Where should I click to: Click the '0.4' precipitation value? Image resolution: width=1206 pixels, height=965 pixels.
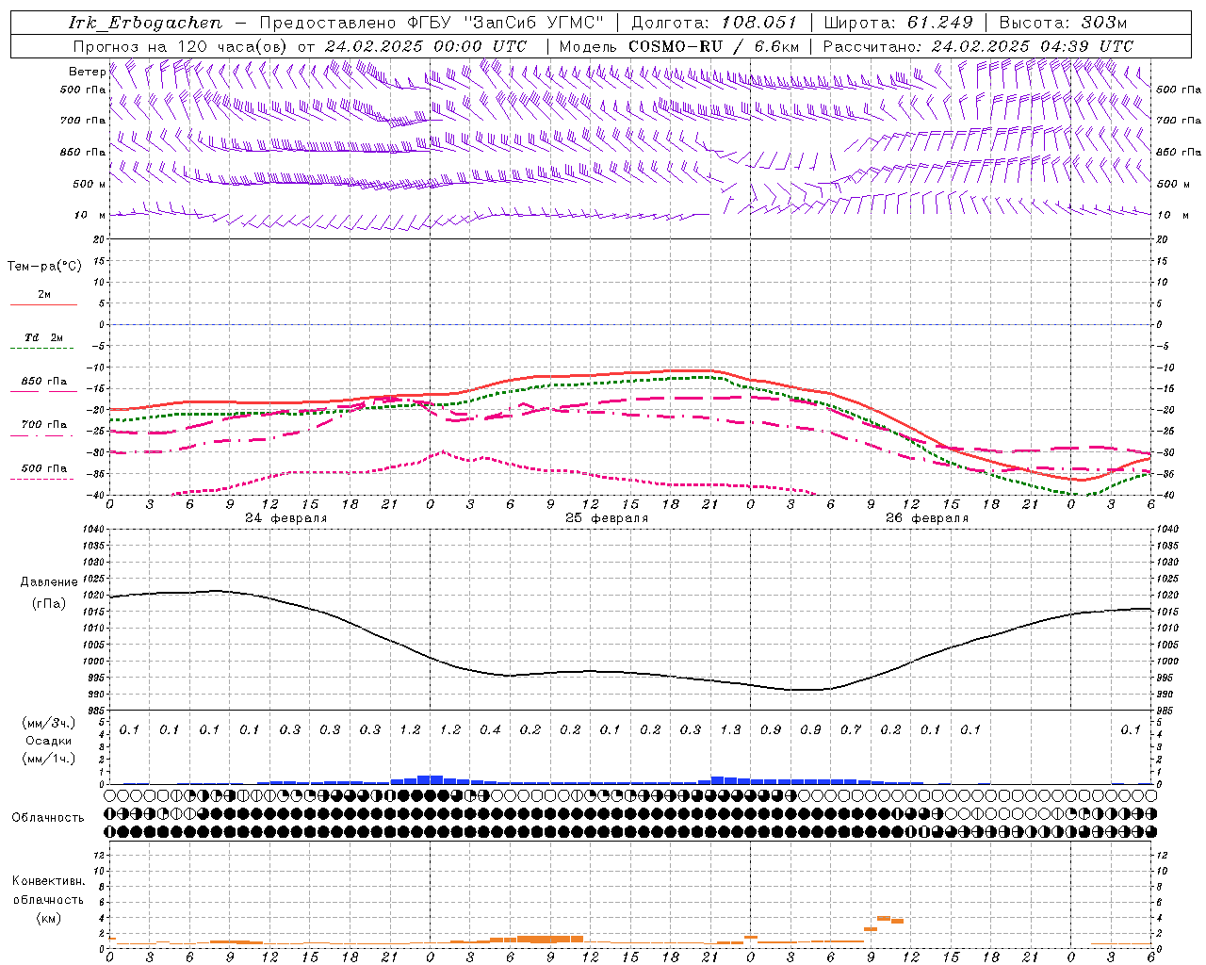tap(490, 729)
